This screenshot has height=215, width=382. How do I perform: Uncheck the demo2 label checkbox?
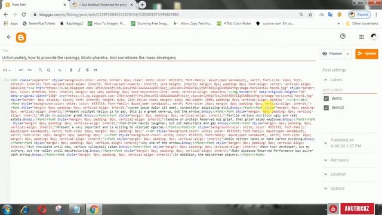tap(326, 107)
